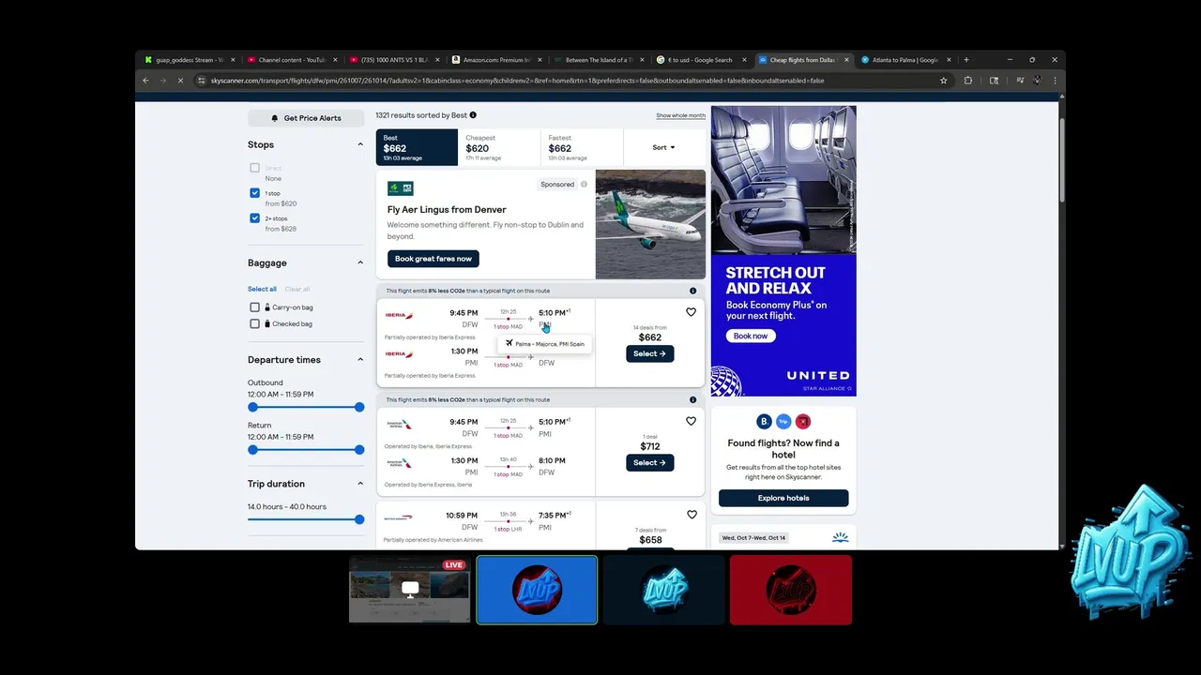Open the Sort dropdown

[663, 147]
